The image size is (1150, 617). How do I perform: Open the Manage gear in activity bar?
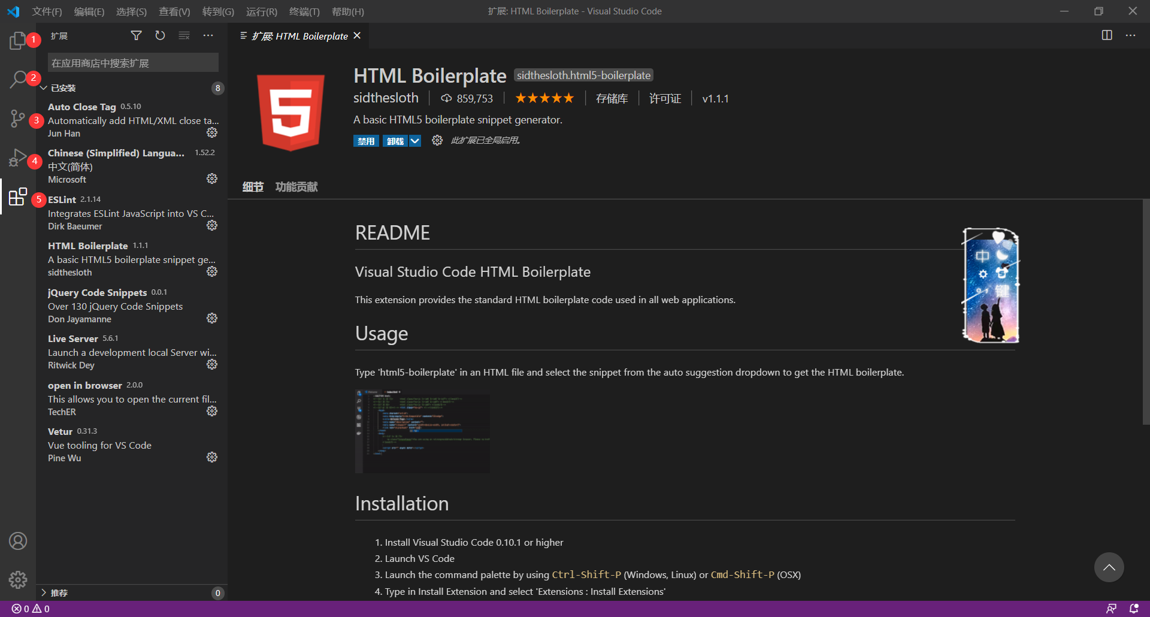click(18, 579)
